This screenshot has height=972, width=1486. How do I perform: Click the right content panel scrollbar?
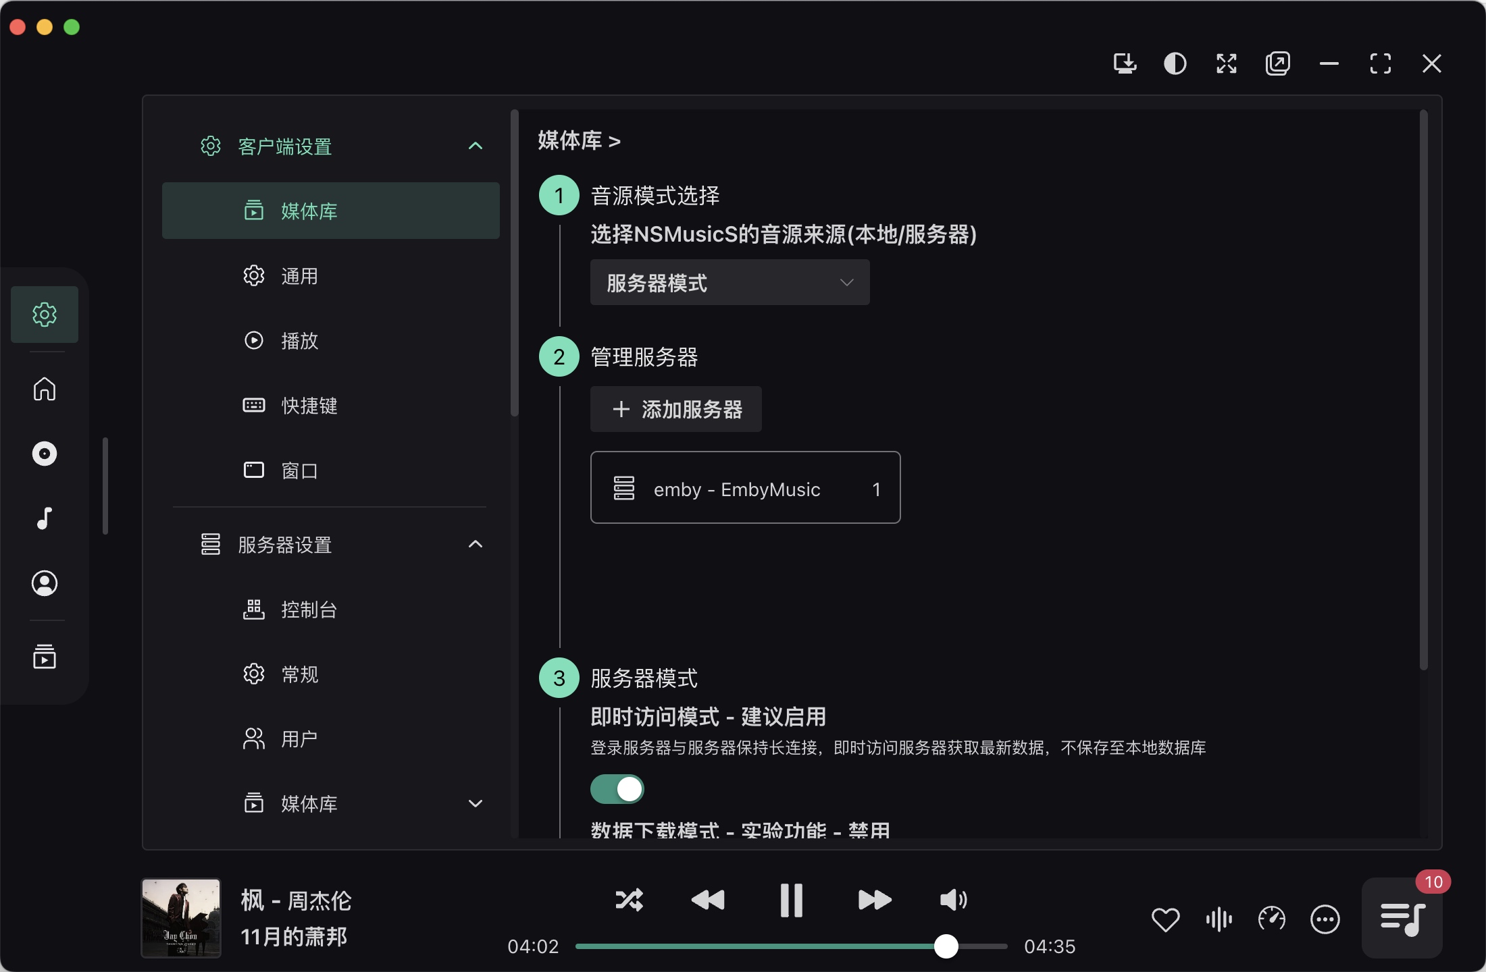point(1424,389)
